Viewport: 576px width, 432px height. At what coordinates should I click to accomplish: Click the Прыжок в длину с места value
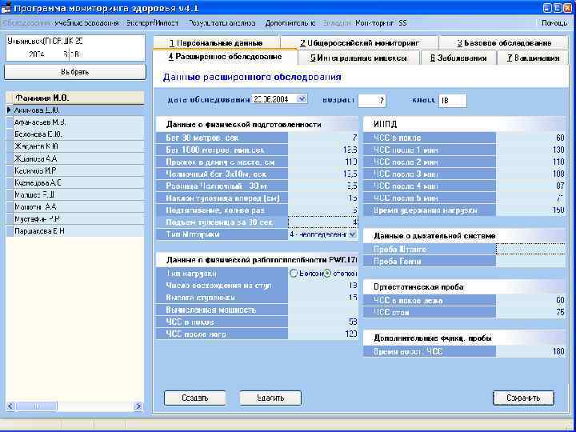[x=323, y=162]
